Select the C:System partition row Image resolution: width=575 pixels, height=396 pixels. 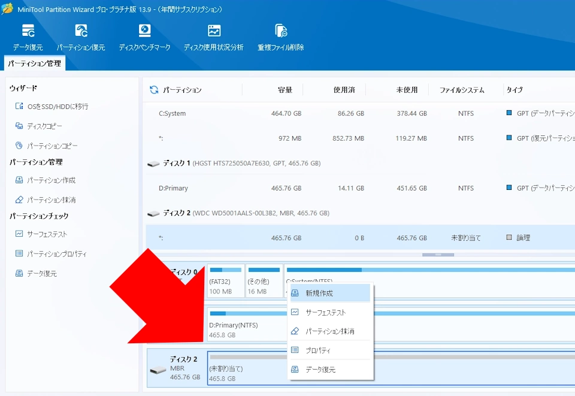coord(360,114)
